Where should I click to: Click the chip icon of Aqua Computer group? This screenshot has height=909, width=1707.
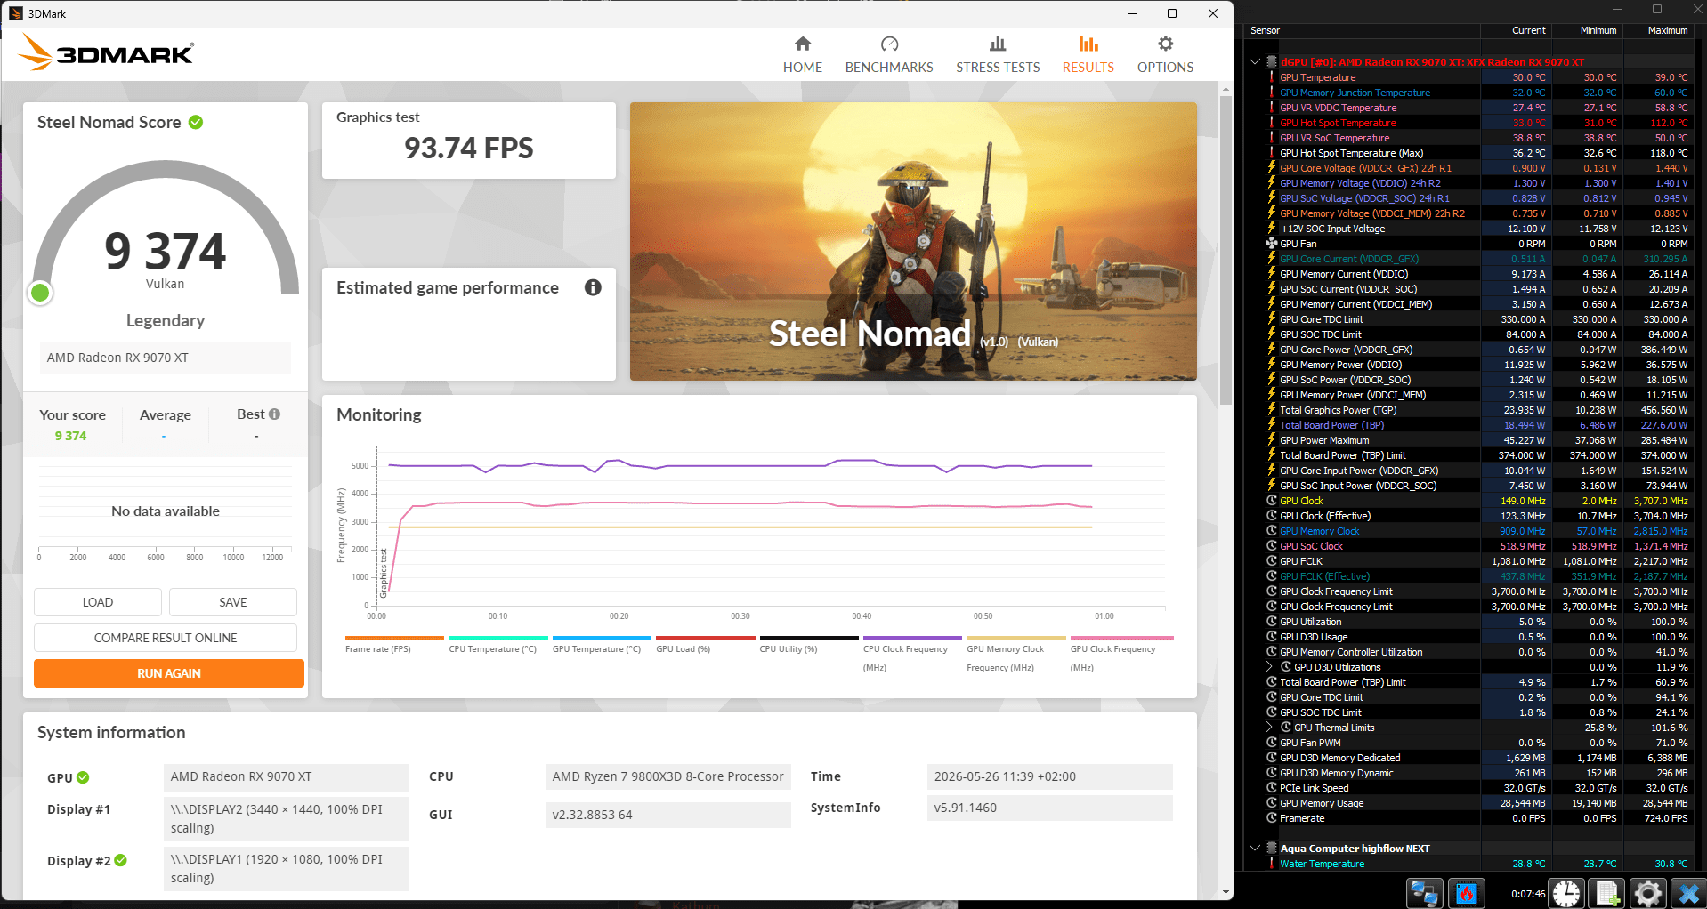pos(1272,848)
